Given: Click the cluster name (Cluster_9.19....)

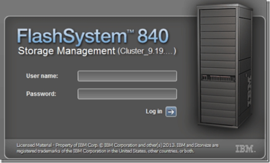Looking at the screenshot, I should (147, 51).
